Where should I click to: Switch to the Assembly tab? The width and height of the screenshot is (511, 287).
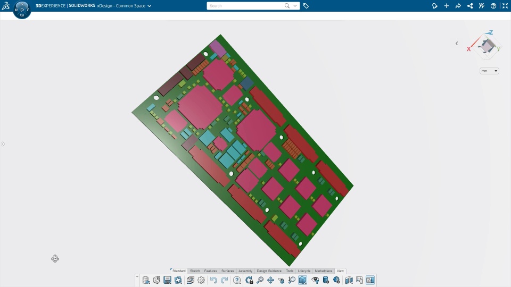(x=245, y=271)
